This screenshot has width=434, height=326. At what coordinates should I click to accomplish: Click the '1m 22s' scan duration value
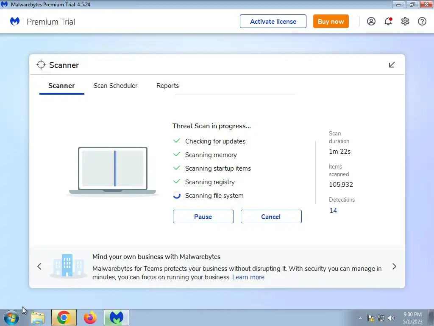pyautogui.click(x=339, y=152)
